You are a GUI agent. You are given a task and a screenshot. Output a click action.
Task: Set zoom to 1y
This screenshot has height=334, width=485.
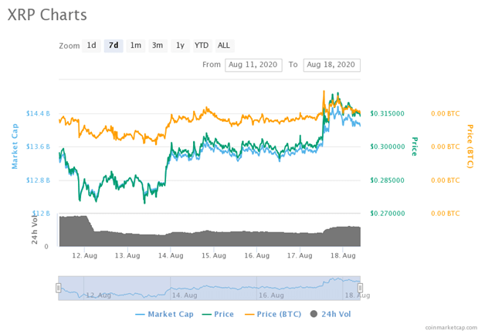[180, 46]
